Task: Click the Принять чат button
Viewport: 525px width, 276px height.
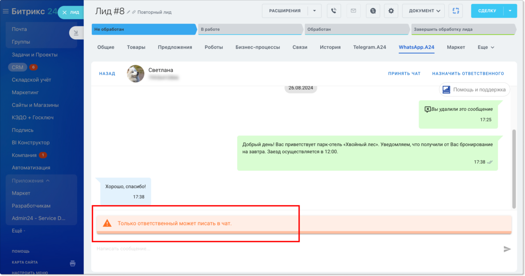Action: pos(404,74)
